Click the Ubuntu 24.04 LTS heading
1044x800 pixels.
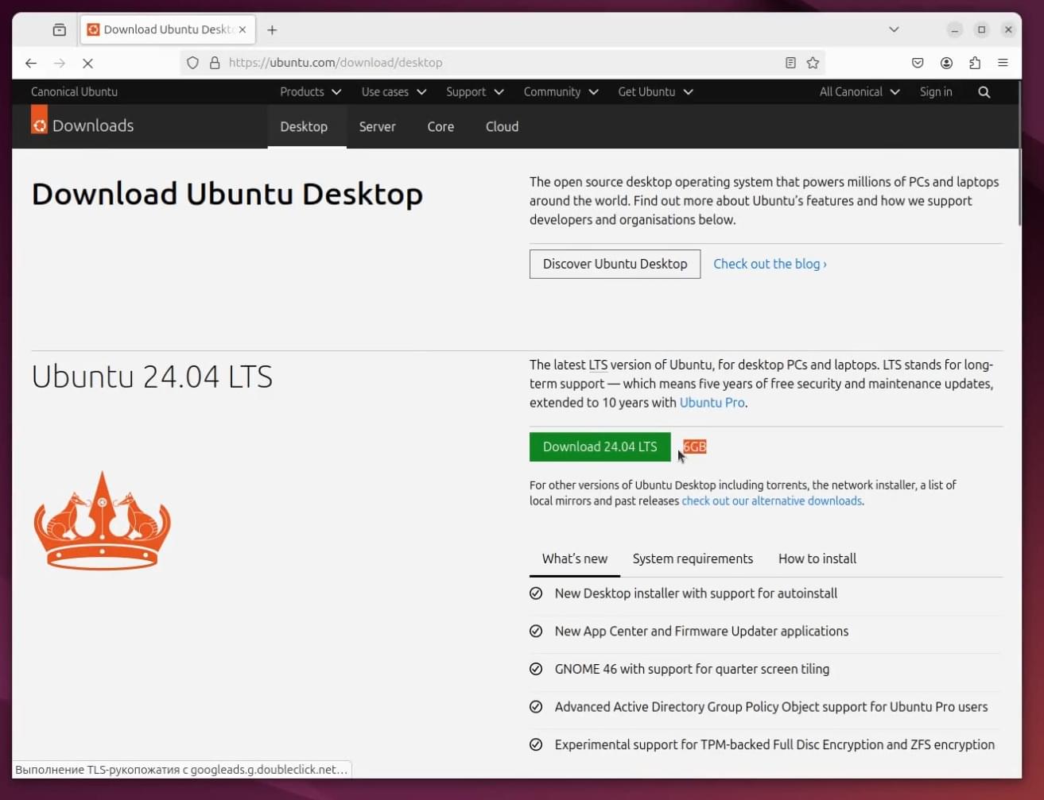(152, 377)
